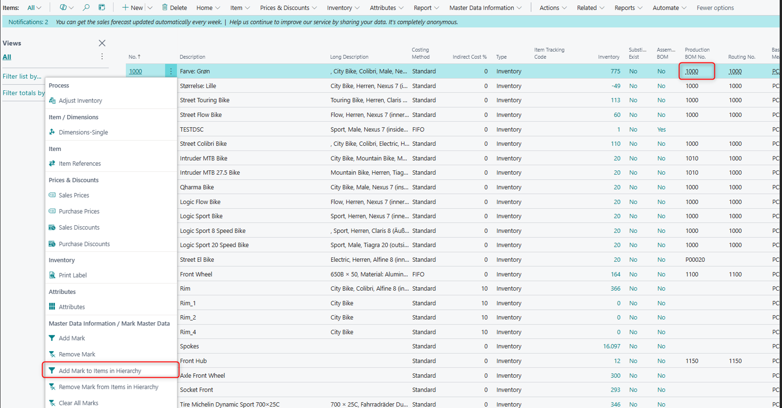Open Adjust Inventory from the Process group

pyautogui.click(x=80, y=101)
